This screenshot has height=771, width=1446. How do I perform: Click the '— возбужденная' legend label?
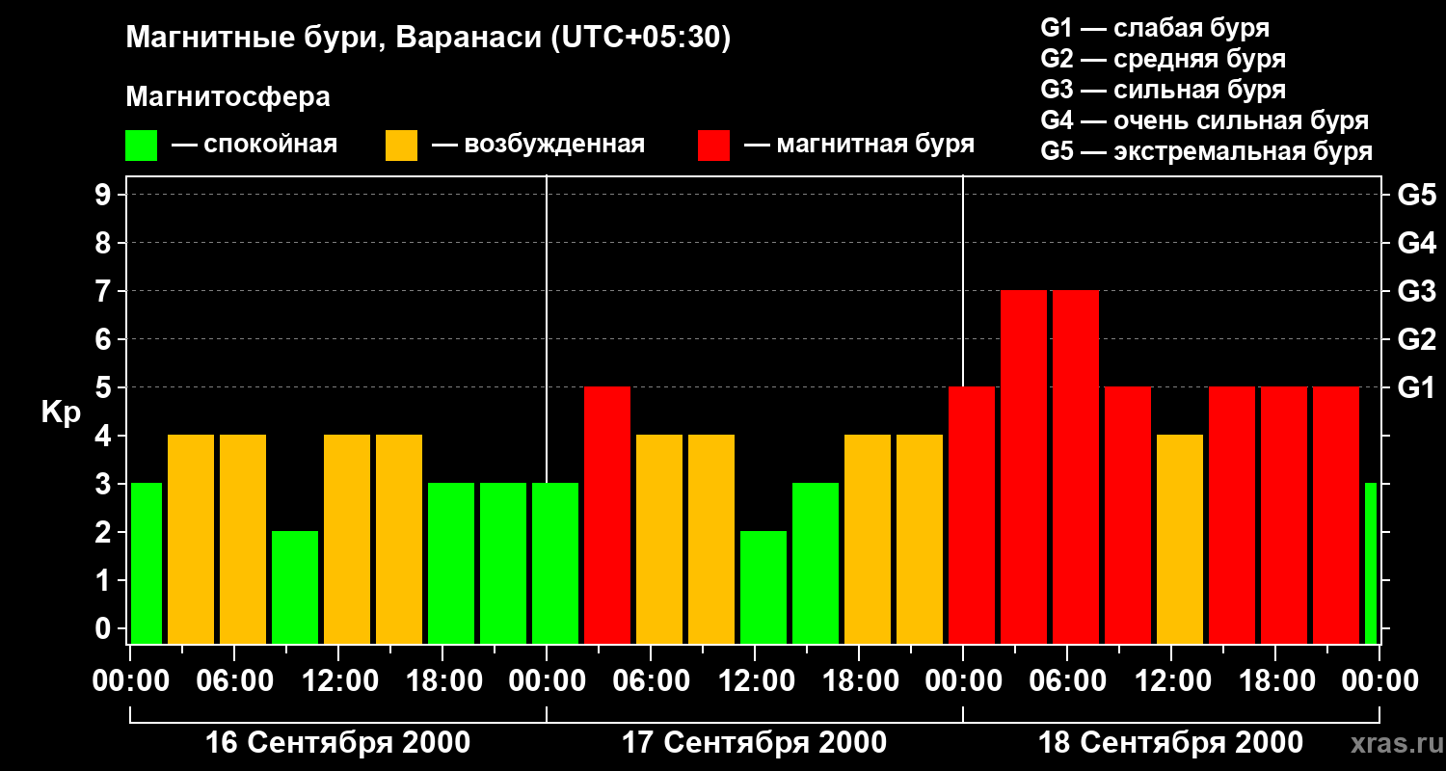pyautogui.click(x=538, y=145)
